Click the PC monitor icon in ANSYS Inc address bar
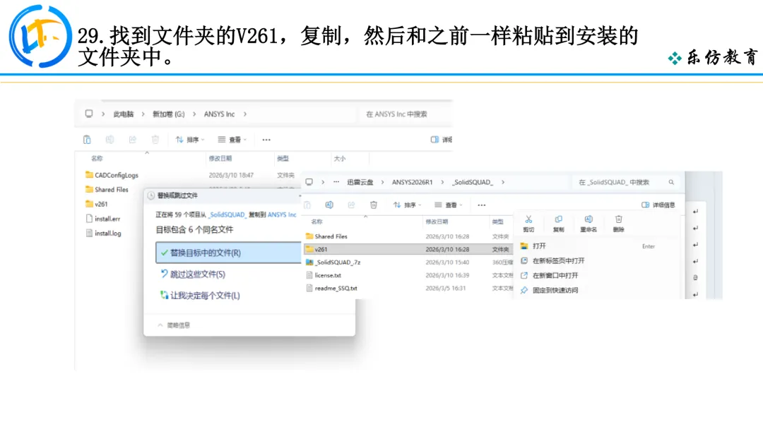Image resolution: width=763 pixels, height=429 pixels. coord(88,114)
